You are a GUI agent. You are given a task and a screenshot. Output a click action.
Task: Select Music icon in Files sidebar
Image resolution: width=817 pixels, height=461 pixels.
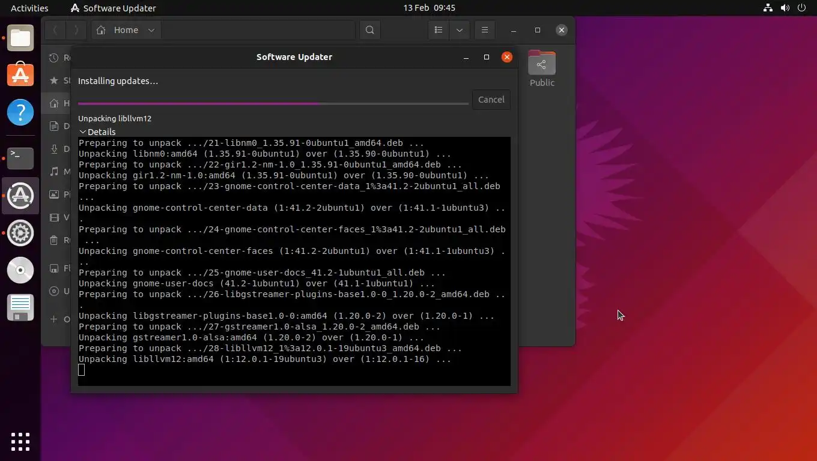pyautogui.click(x=54, y=172)
